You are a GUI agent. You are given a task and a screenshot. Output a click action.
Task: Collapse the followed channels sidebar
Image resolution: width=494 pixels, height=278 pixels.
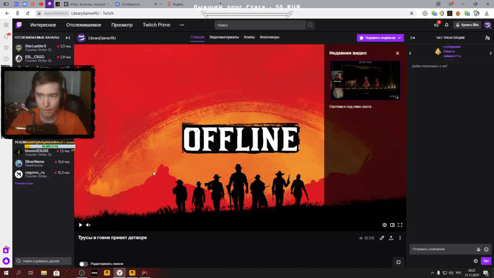[68, 38]
